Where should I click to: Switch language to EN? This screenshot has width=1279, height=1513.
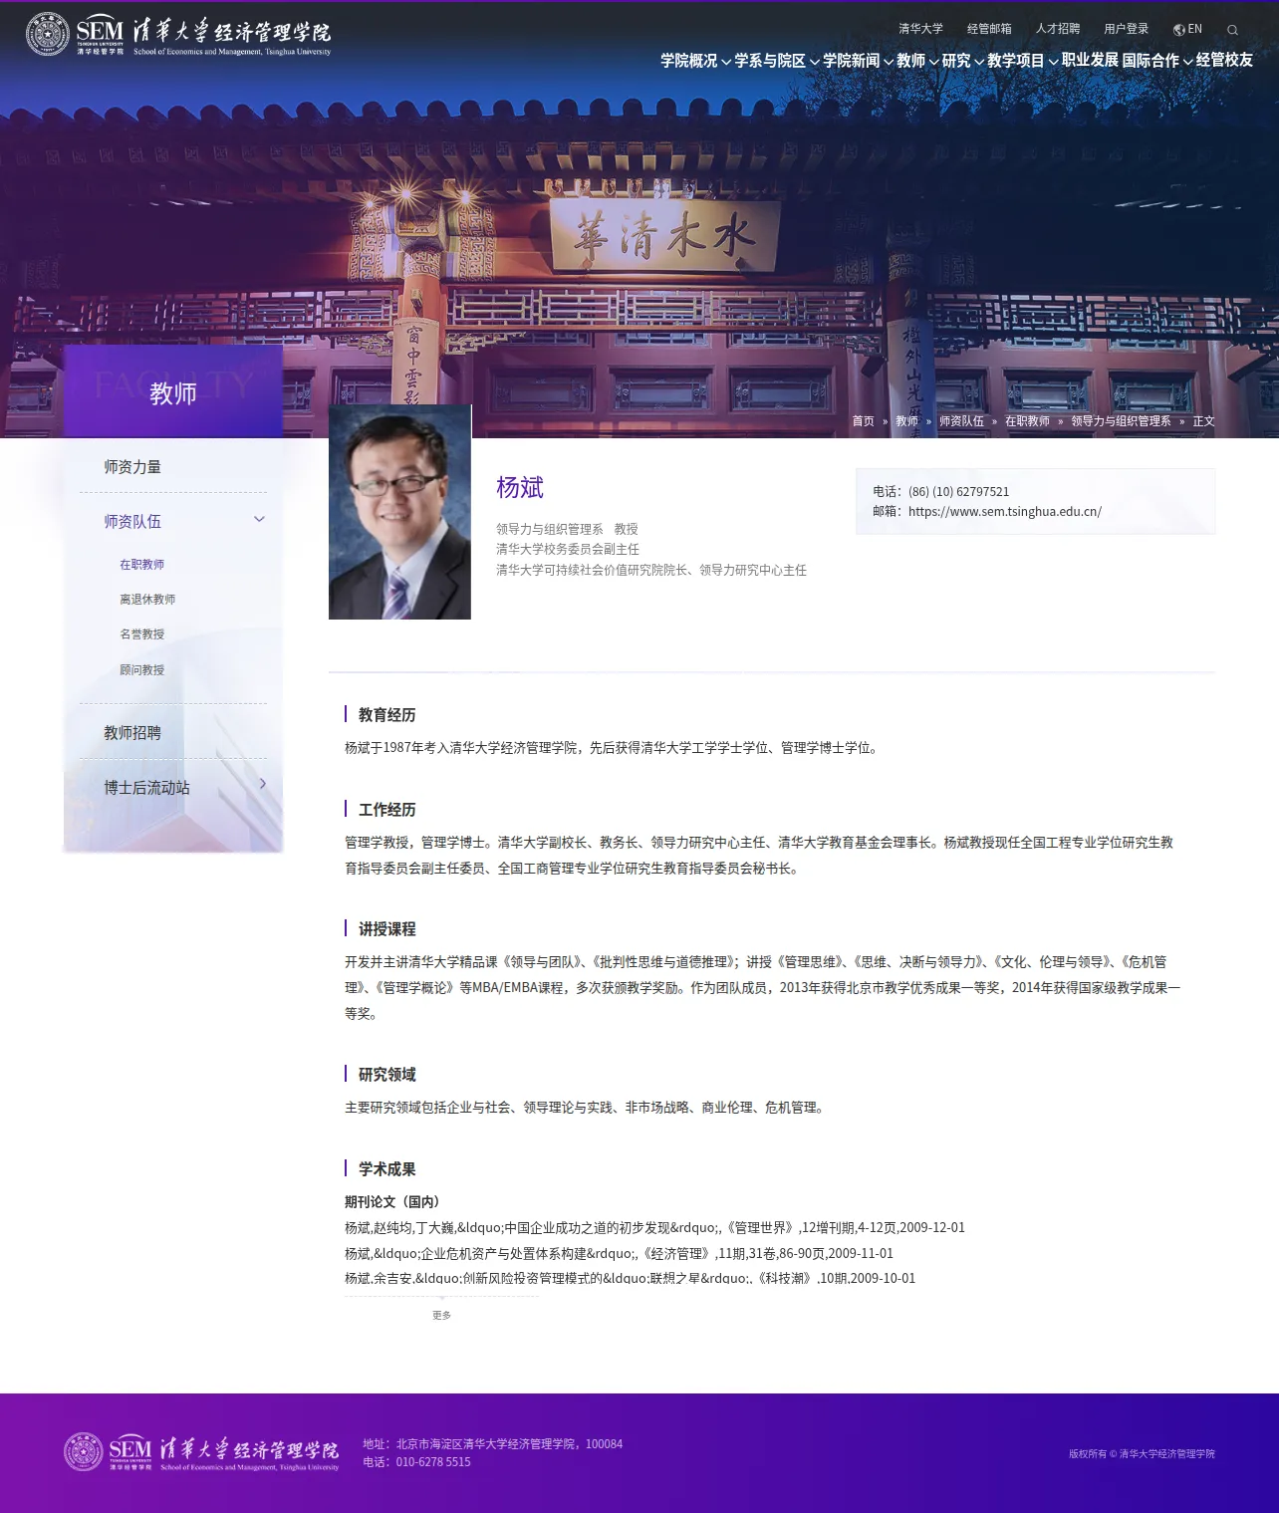pyautogui.click(x=1195, y=29)
